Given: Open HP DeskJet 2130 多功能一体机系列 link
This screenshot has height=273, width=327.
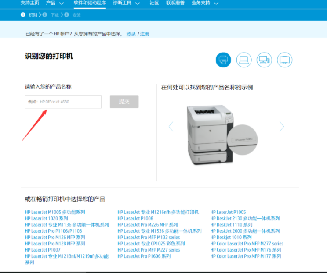Looking at the screenshot, I should (x=245, y=218).
